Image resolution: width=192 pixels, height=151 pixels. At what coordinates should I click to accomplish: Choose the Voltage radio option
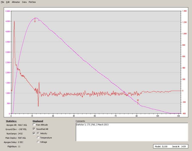[x=38, y=142]
